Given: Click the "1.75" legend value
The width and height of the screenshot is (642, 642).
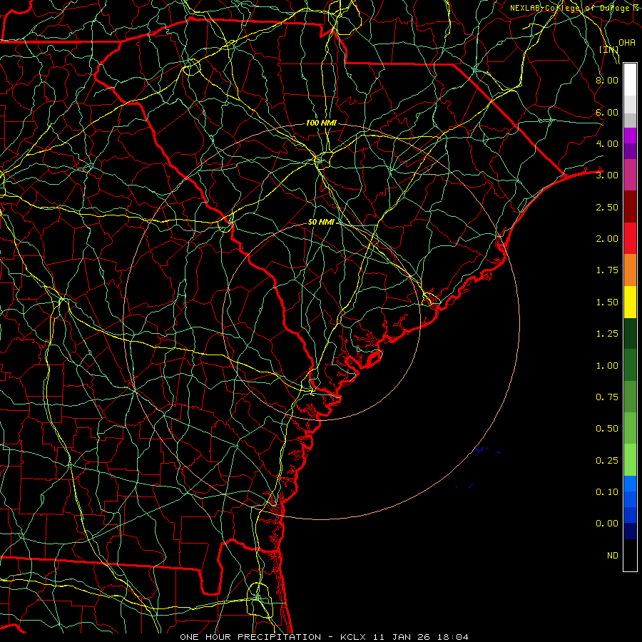Looking at the screenshot, I should pos(607,270).
